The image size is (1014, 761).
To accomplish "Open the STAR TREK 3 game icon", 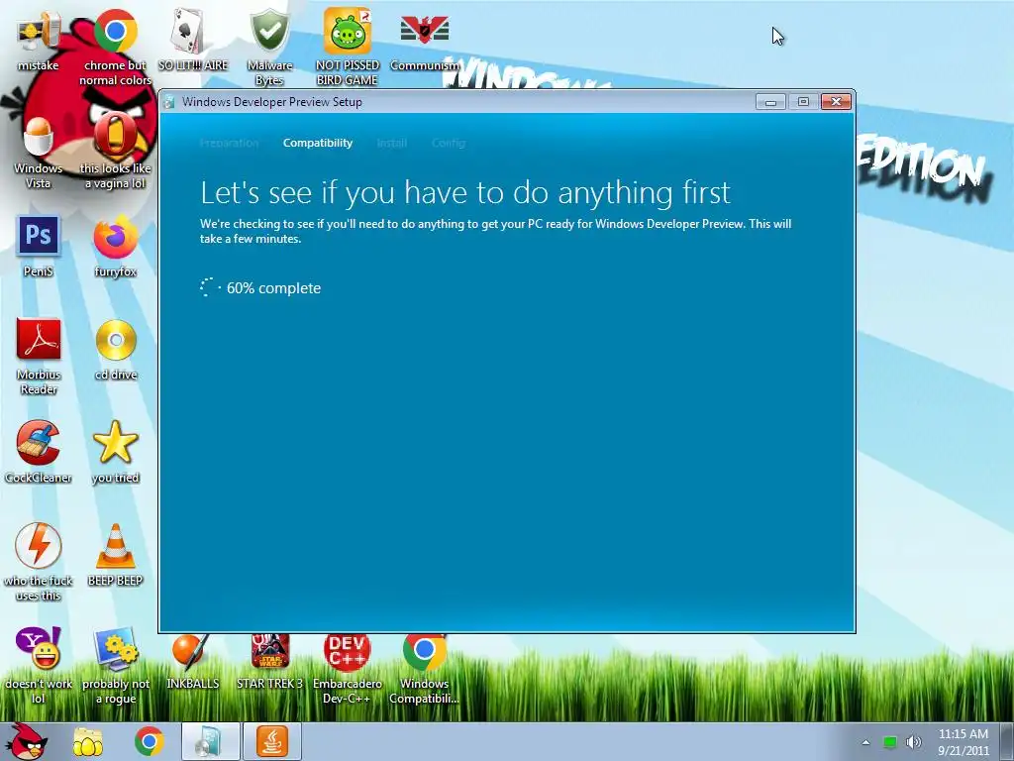I will coord(269,661).
